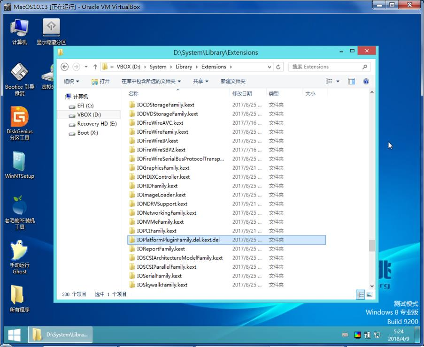This screenshot has height=347, width=424.
Task: Click the file list vertical scrollbar thumb
Action: point(372,245)
